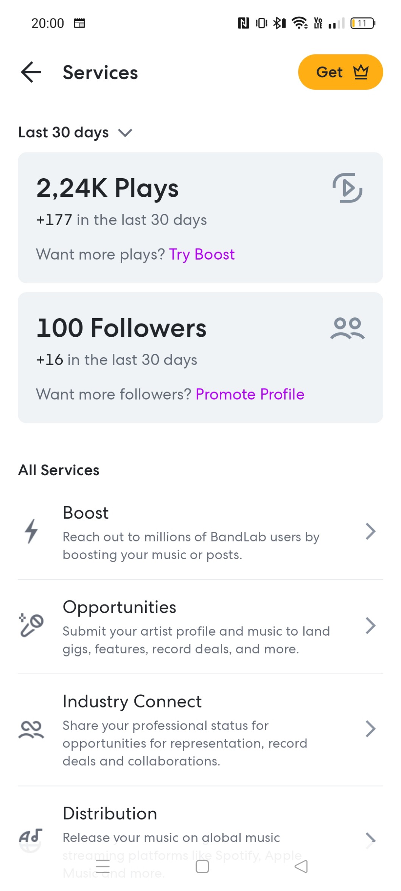Screen dimensions: 401x891
Task: Tap the Try Boost link
Action: 202,255
